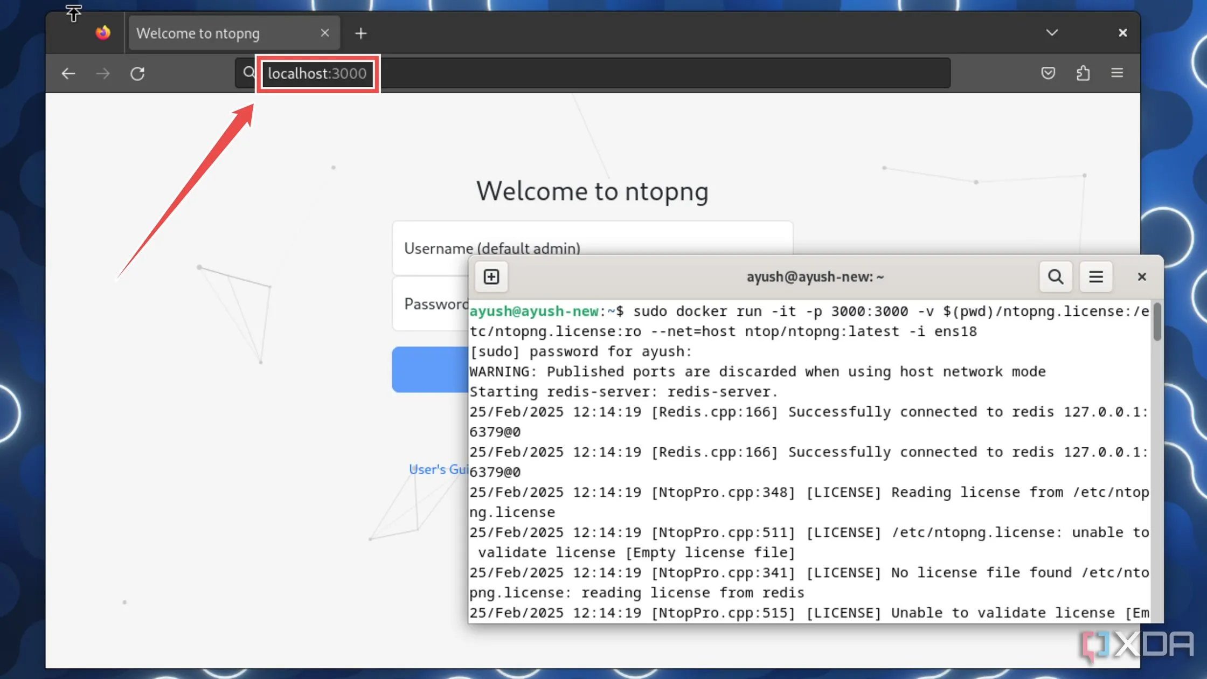1207x679 pixels.
Task: Click the '[sudo] password for ayush:' line
Action: tap(580, 352)
